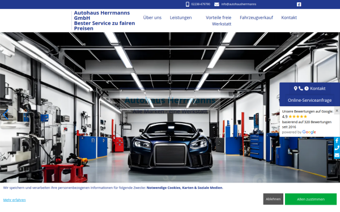This screenshot has width=340, height=212.
Task: Click the Google logo in reviews widget
Action: [x=309, y=132]
